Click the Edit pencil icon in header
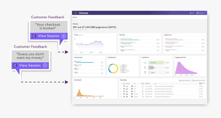Viewport: 221px width, 118px height. tap(191, 13)
